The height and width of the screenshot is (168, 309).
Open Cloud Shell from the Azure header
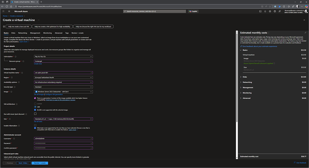260,11
